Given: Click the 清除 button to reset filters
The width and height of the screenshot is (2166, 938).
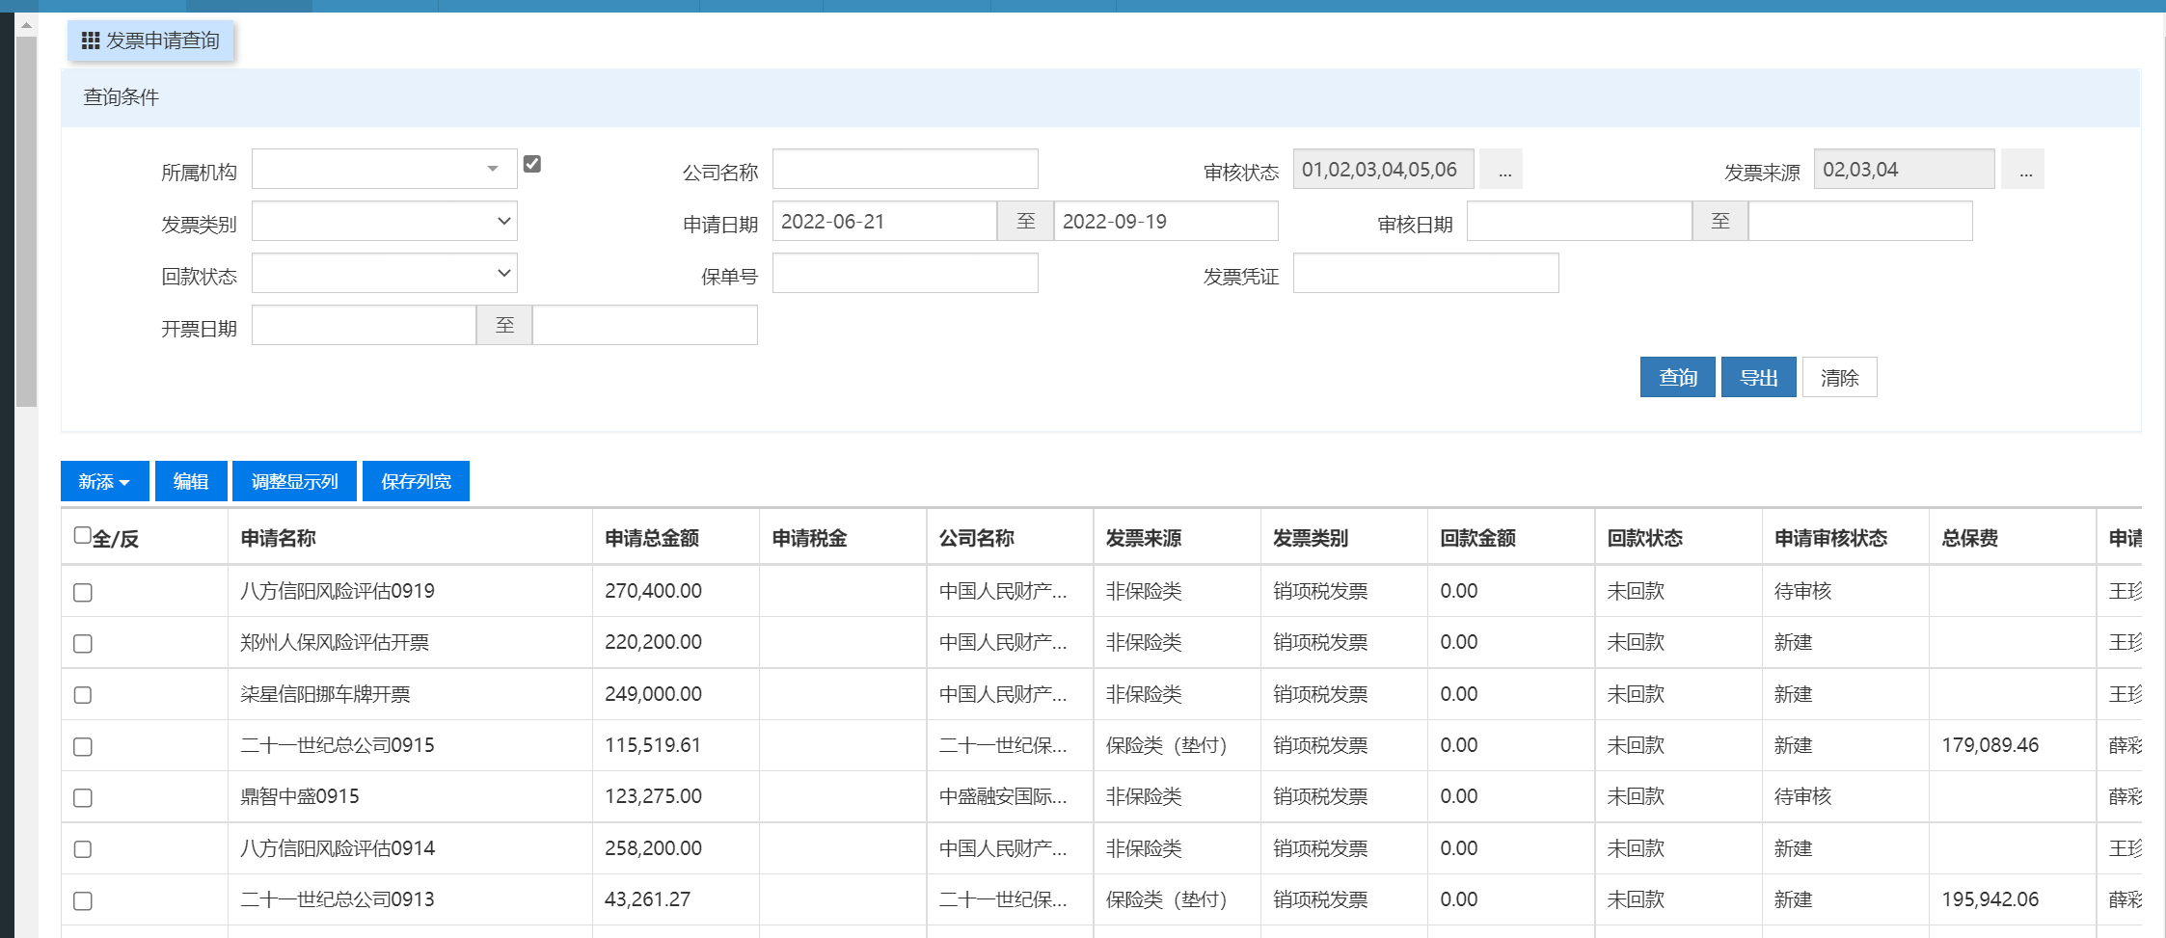Looking at the screenshot, I should tap(1839, 377).
